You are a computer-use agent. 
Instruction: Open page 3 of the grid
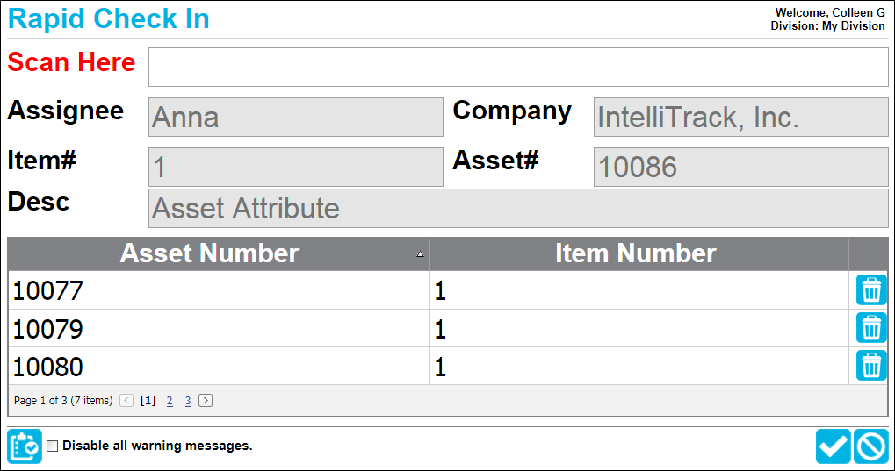click(188, 401)
